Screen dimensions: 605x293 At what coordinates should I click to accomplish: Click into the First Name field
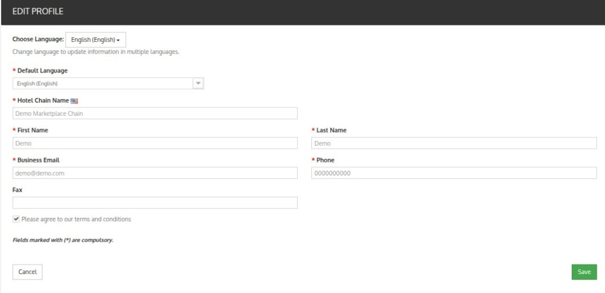pos(155,143)
